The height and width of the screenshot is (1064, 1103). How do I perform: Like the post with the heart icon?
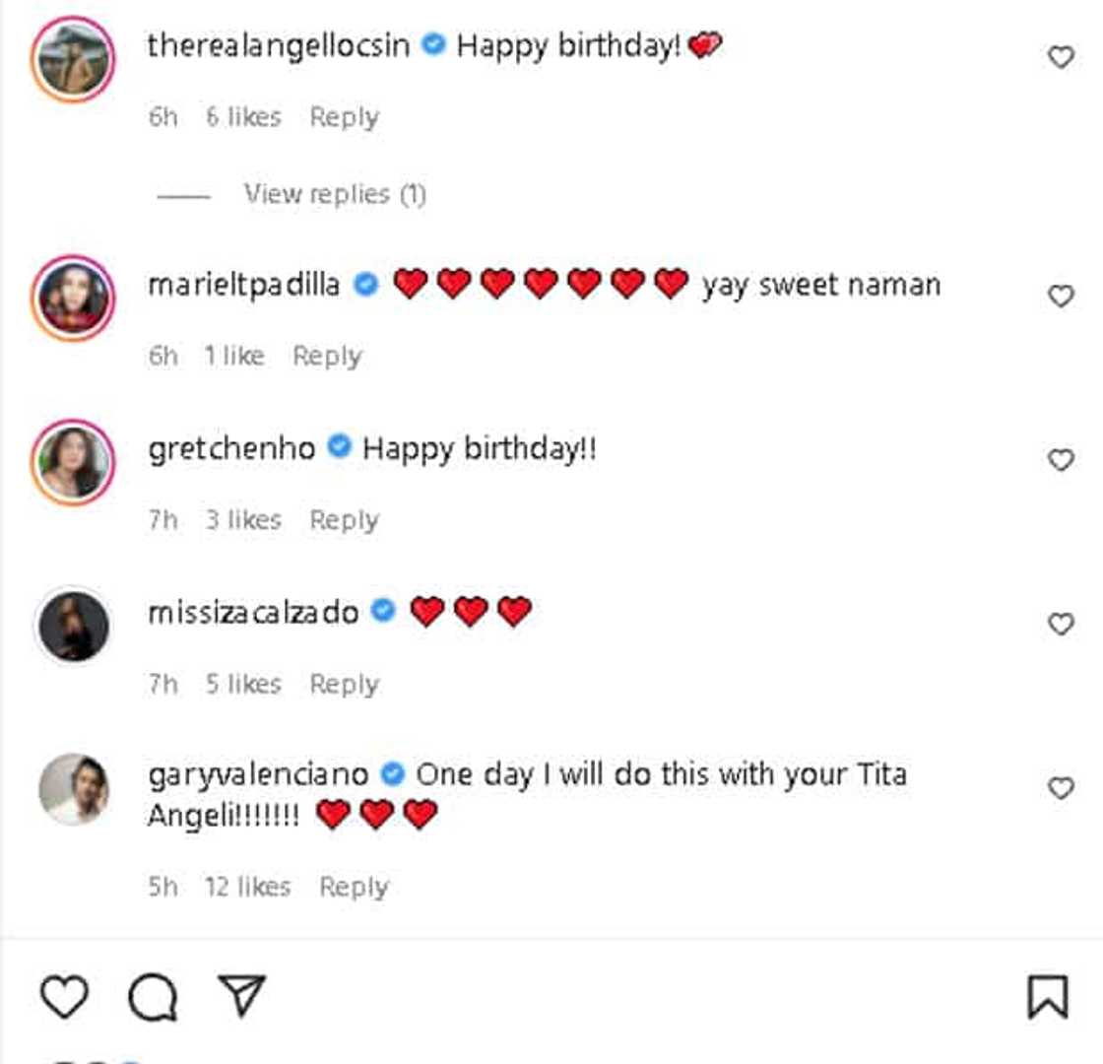tap(64, 997)
